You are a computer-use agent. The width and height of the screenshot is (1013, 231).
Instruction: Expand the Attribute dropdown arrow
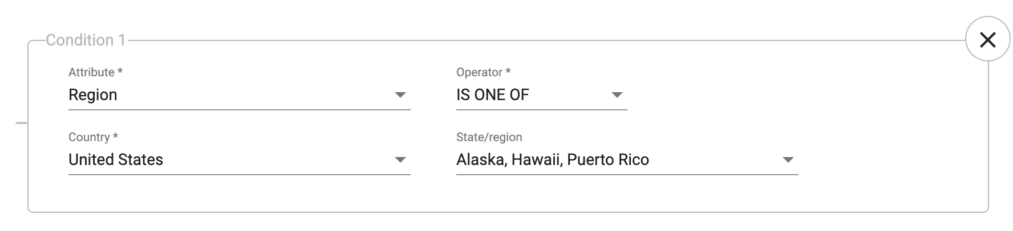(400, 95)
